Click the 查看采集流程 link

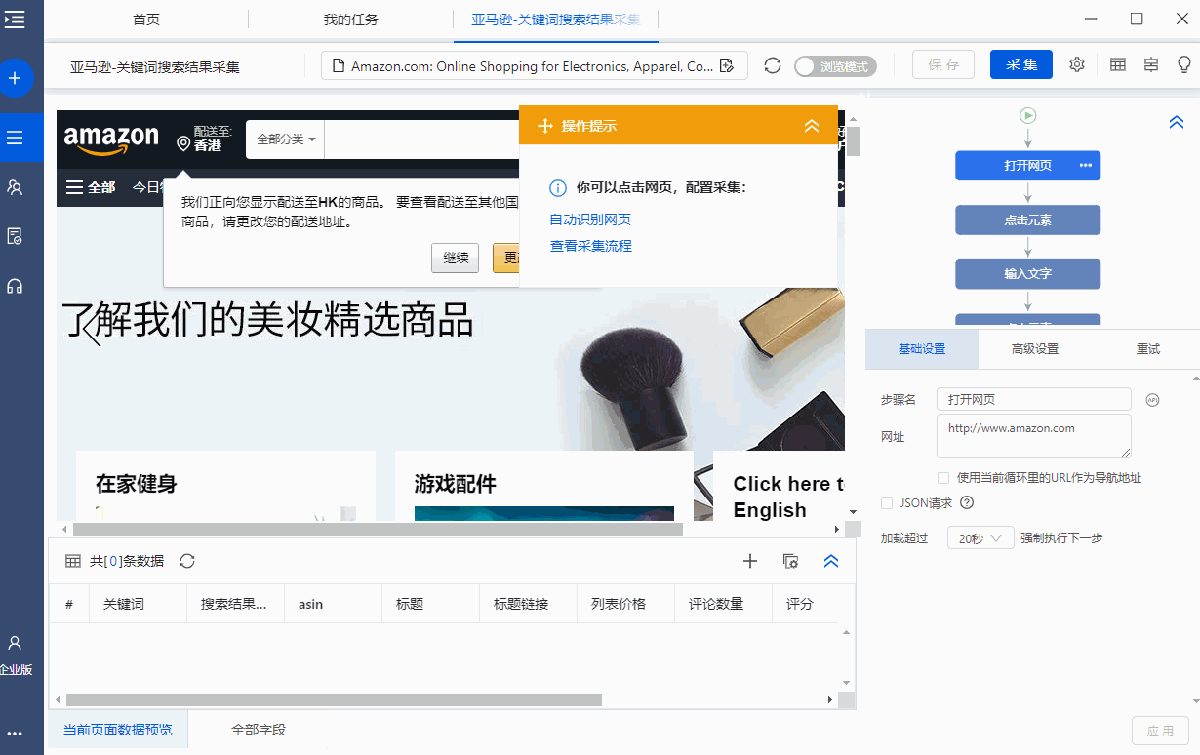pyautogui.click(x=591, y=246)
